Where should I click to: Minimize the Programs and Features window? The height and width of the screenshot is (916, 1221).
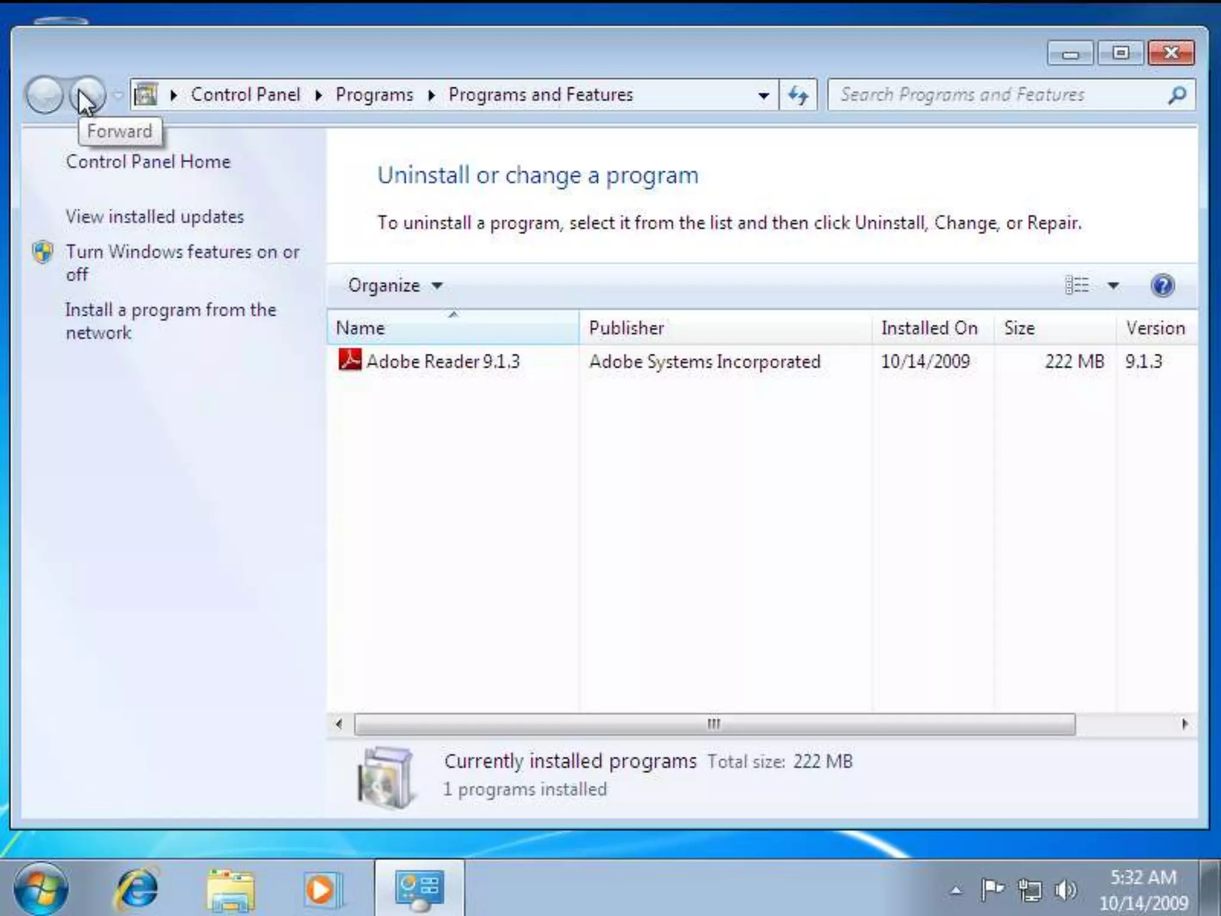(1070, 54)
